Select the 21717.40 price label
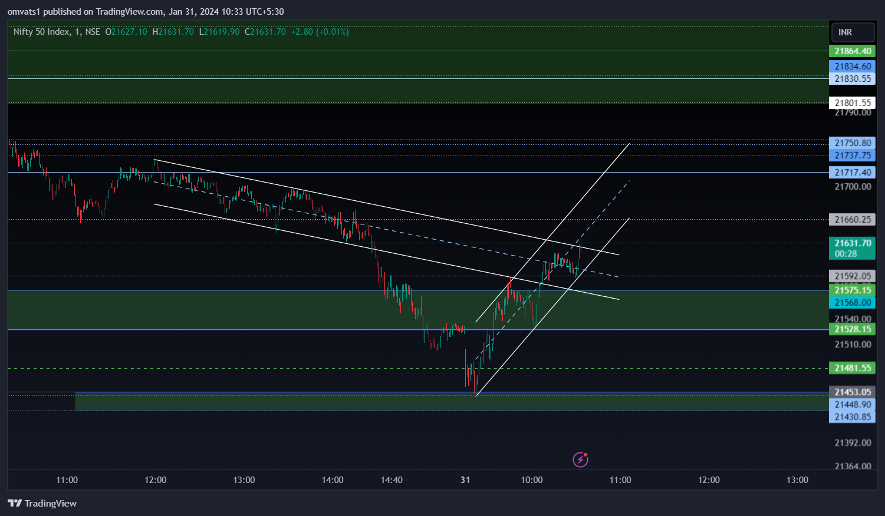This screenshot has width=885, height=516. click(852, 173)
